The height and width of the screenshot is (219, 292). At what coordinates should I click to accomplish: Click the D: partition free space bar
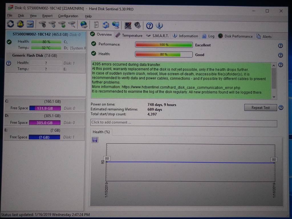(x=45, y=123)
